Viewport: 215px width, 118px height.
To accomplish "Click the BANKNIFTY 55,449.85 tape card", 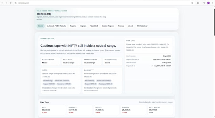I will [80, 110].
